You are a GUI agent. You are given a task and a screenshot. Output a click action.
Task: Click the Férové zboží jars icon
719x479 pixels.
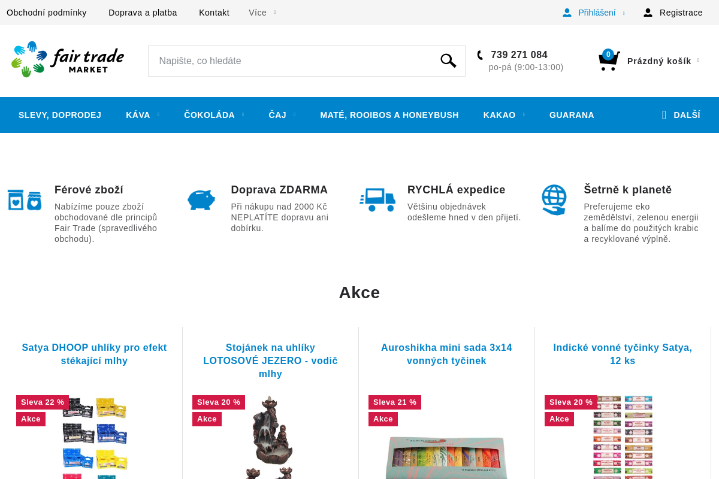(x=25, y=200)
